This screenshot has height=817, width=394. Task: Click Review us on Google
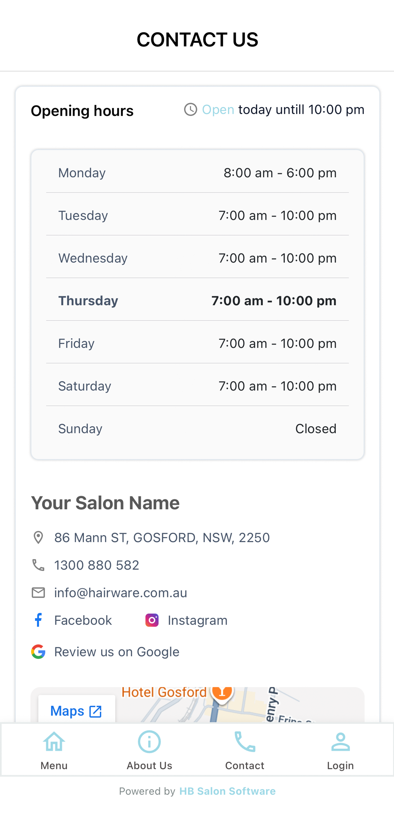tap(117, 651)
